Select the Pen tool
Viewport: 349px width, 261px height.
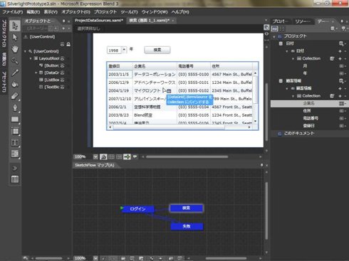click(x=15, y=107)
